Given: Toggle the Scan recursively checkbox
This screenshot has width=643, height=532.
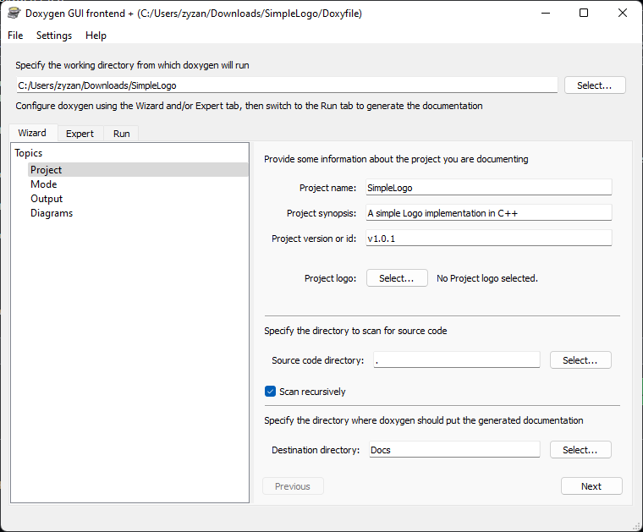Looking at the screenshot, I should coord(270,392).
